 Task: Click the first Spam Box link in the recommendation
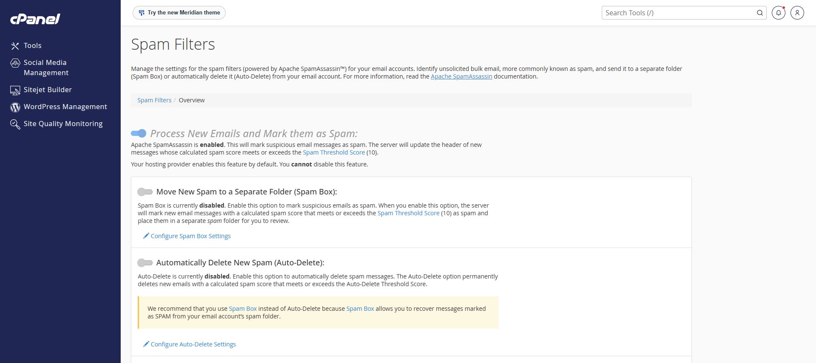(x=243, y=309)
